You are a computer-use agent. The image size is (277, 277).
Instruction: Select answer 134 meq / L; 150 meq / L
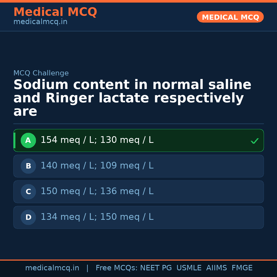[x=97, y=217]
